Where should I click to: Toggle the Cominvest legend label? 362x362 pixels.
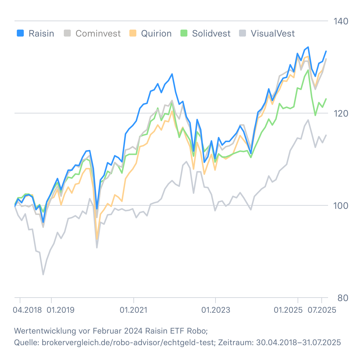click(98, 34)
